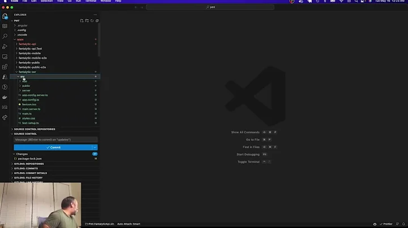The height and width of the screenshot is (228, 408).
Task: Open Remote Explorer view icon
Action: 5,57
